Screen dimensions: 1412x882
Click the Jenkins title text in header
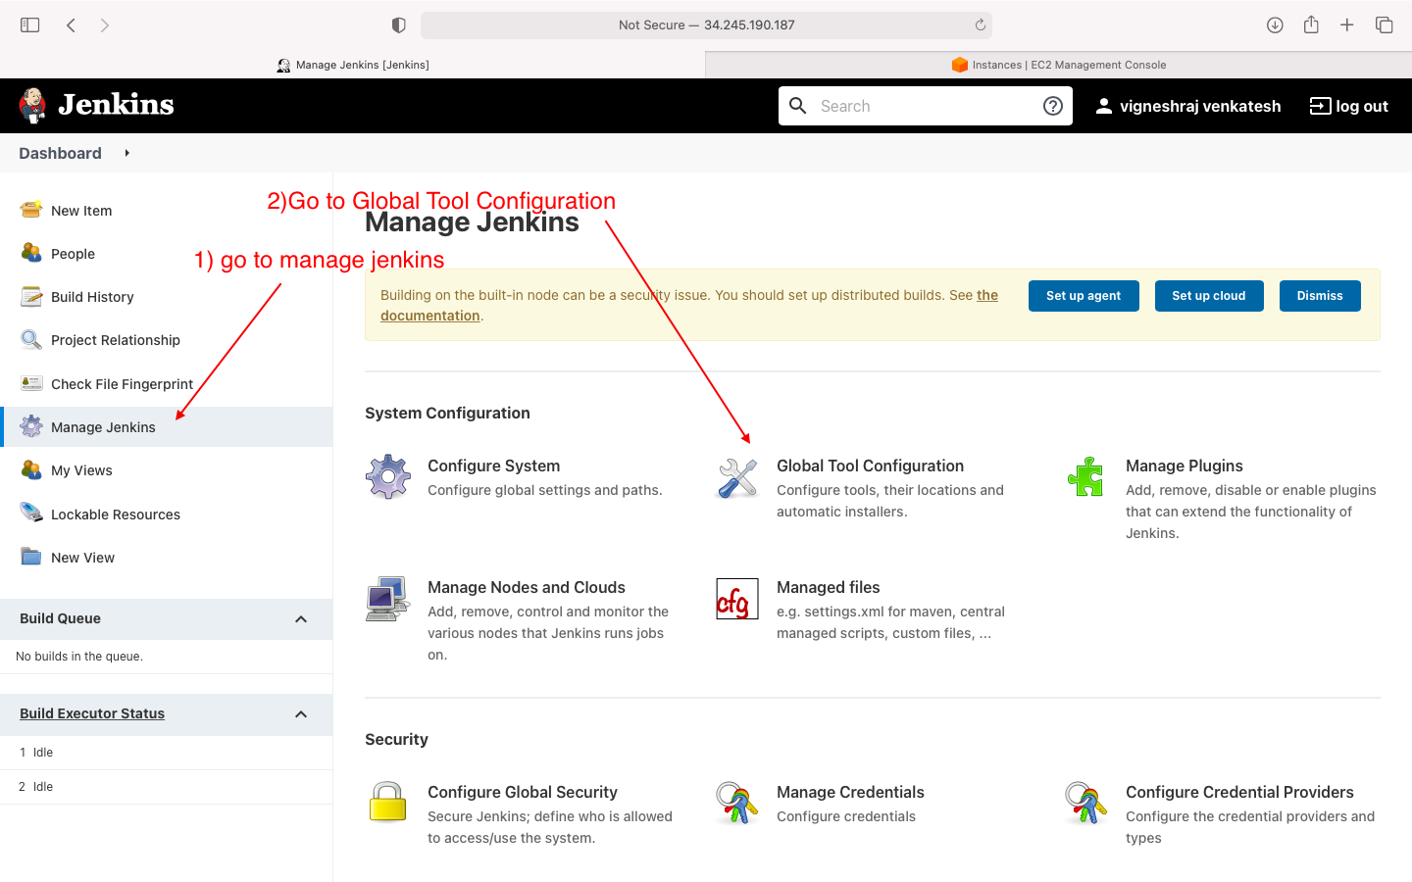point(116,105)
